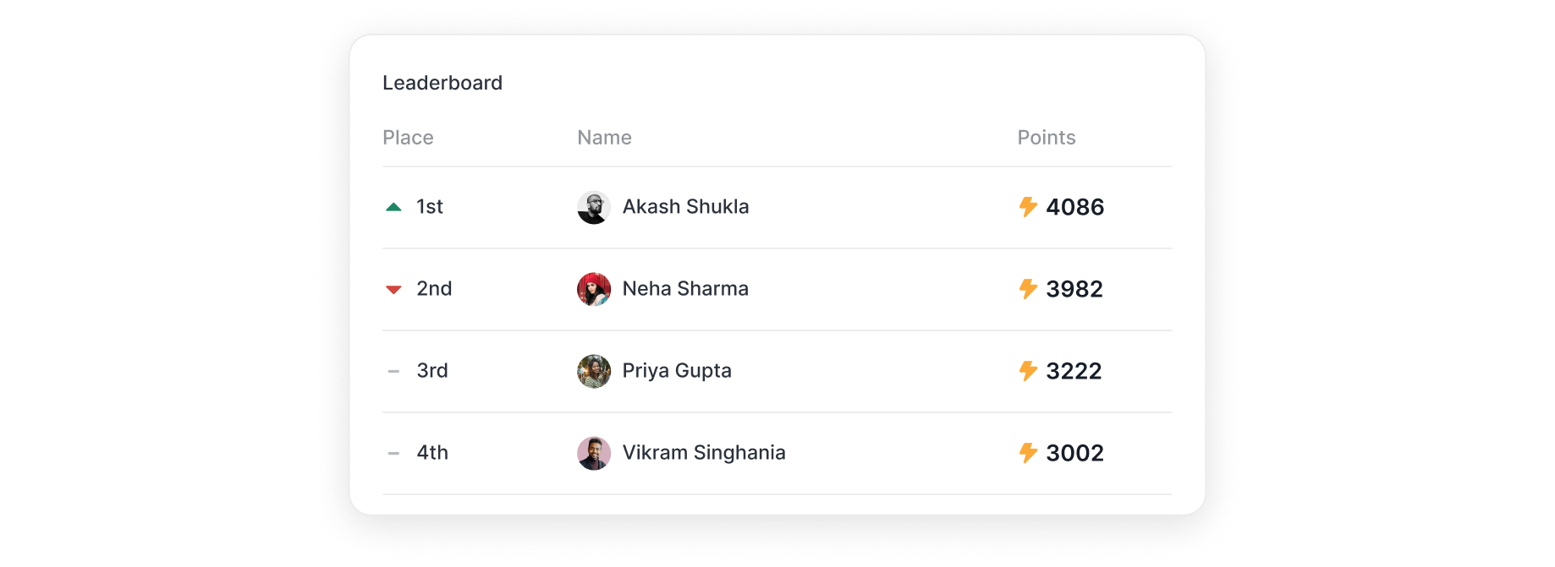
Task: Click the red down arrow beside 2nd
Action: point(393,290)
